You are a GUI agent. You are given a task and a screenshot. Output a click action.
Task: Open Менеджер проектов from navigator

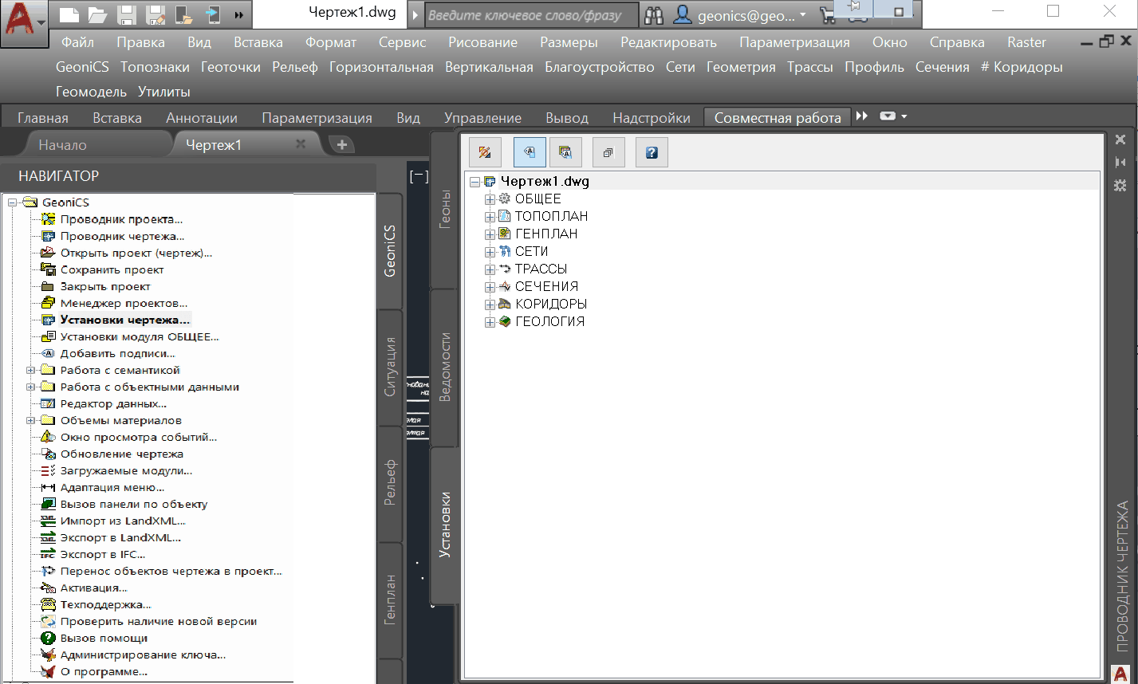[x=124, y=304]
